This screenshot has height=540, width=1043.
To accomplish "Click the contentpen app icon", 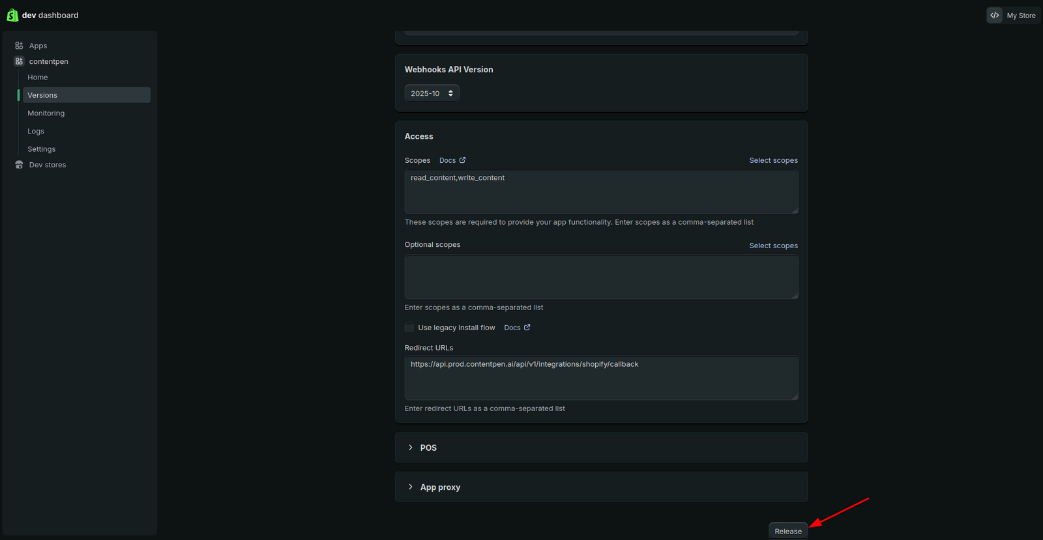I will tap(19, 61).
